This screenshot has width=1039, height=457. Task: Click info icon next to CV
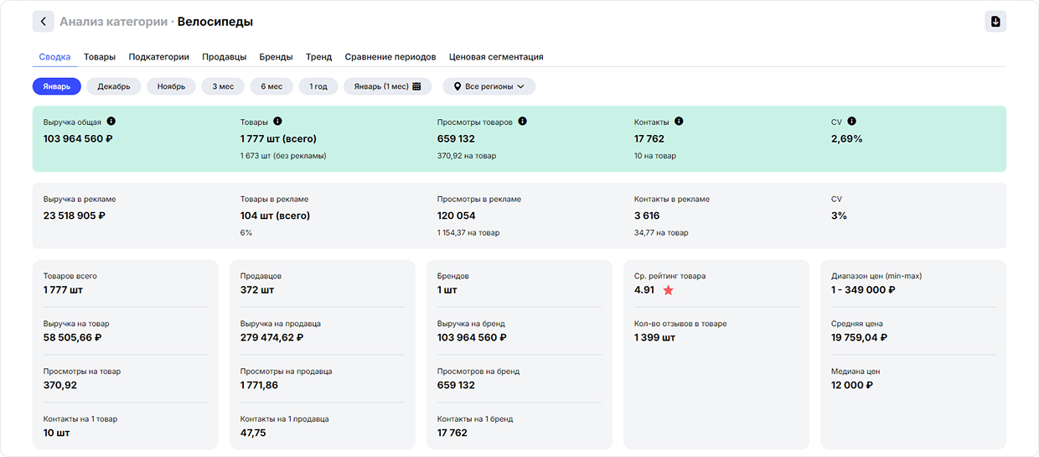[851, 122]
